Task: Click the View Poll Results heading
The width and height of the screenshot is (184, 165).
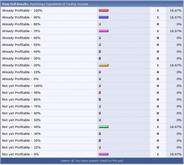Action: (16, 4)
